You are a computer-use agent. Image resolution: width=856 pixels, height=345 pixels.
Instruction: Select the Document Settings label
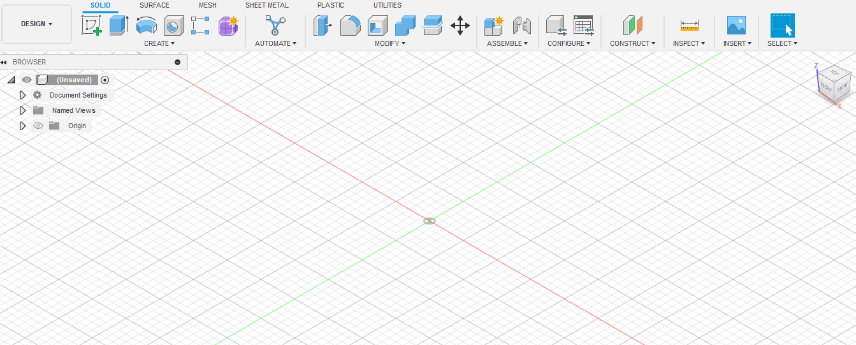[78, 95]
